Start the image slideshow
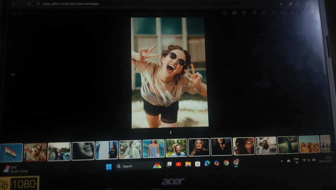The image size is (336, 190). [x=235, y=13]
